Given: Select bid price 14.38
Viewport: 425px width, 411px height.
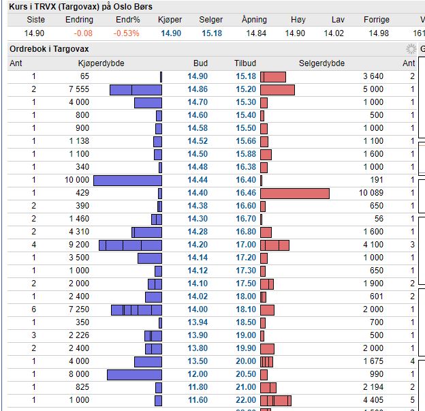Looking at the screenshot, I should [x=198, y=206].
